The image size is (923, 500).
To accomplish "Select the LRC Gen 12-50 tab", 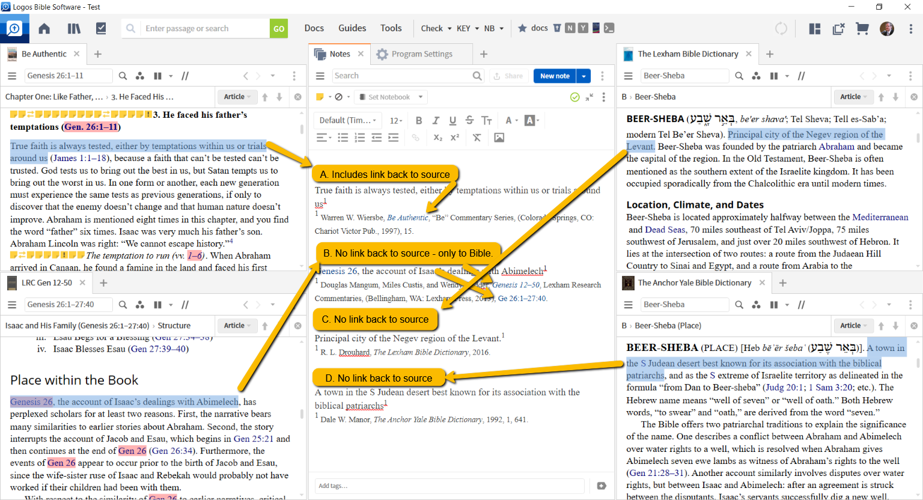I will 46,282.
